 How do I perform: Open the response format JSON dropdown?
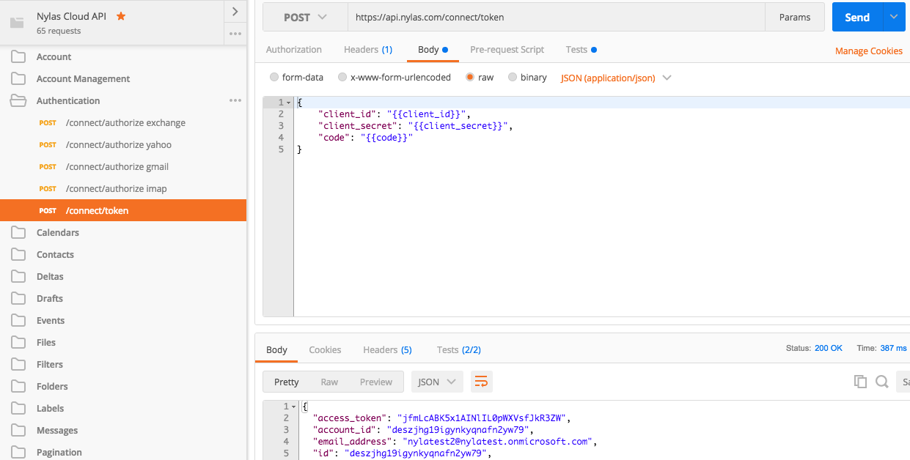(437, 382)
